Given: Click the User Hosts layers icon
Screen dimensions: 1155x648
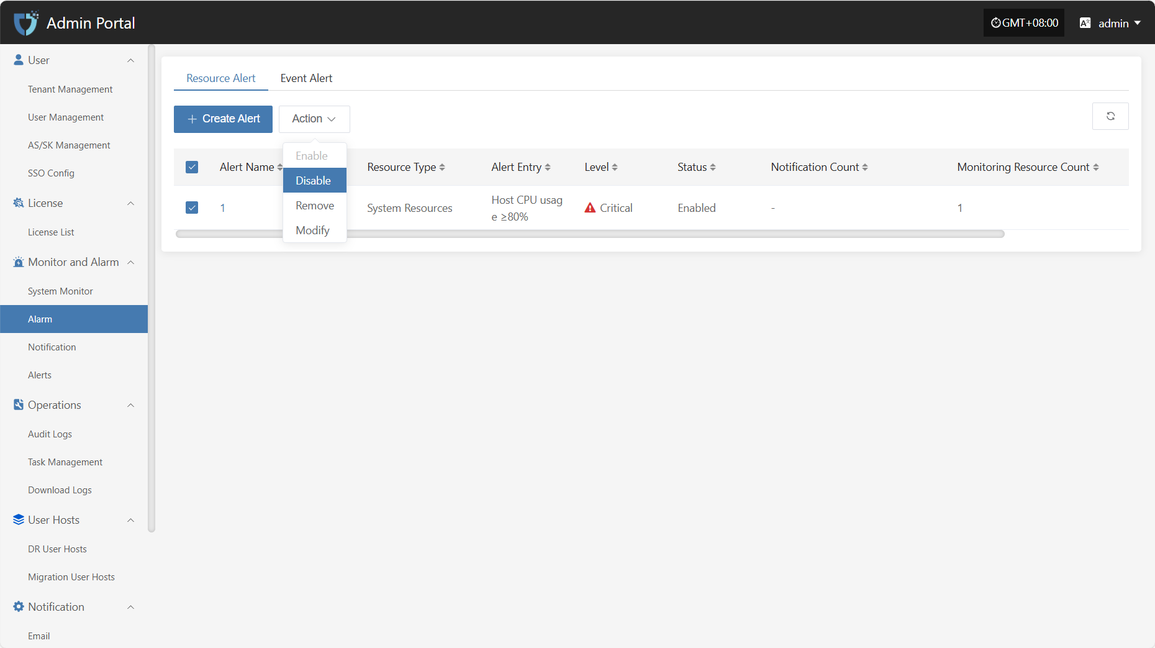Looking at the screenshot, I should click(x=19, y=519).
